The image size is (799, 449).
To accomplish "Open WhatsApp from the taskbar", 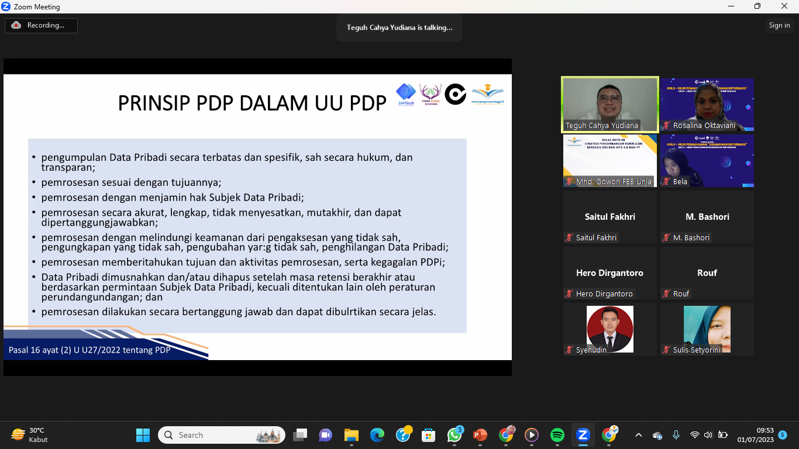I will (455, 435).
